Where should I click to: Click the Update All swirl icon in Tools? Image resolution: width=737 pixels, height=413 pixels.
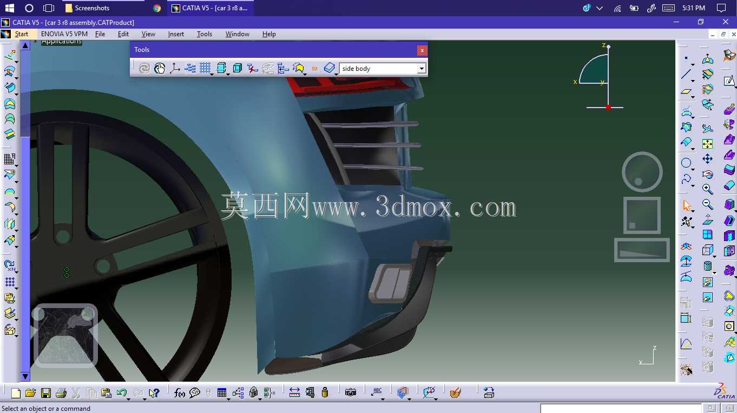144,68
